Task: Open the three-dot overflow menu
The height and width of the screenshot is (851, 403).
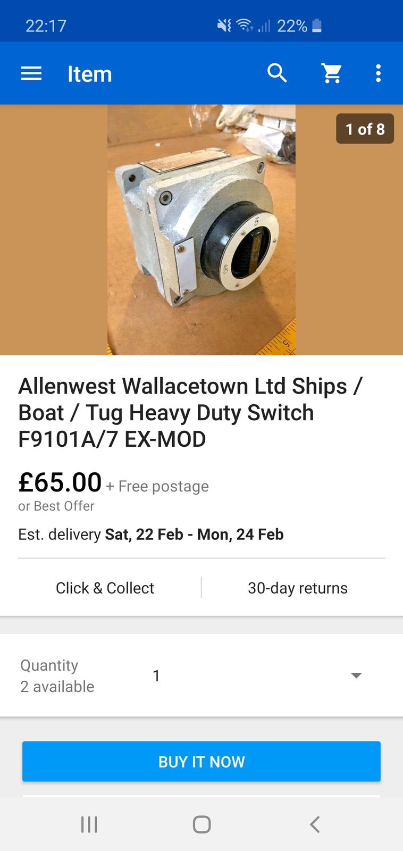Action: coord(378,73)
